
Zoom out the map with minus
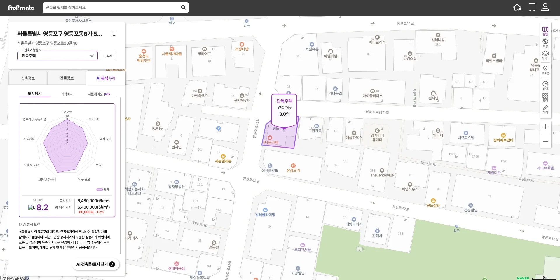(x=545, y=142)
